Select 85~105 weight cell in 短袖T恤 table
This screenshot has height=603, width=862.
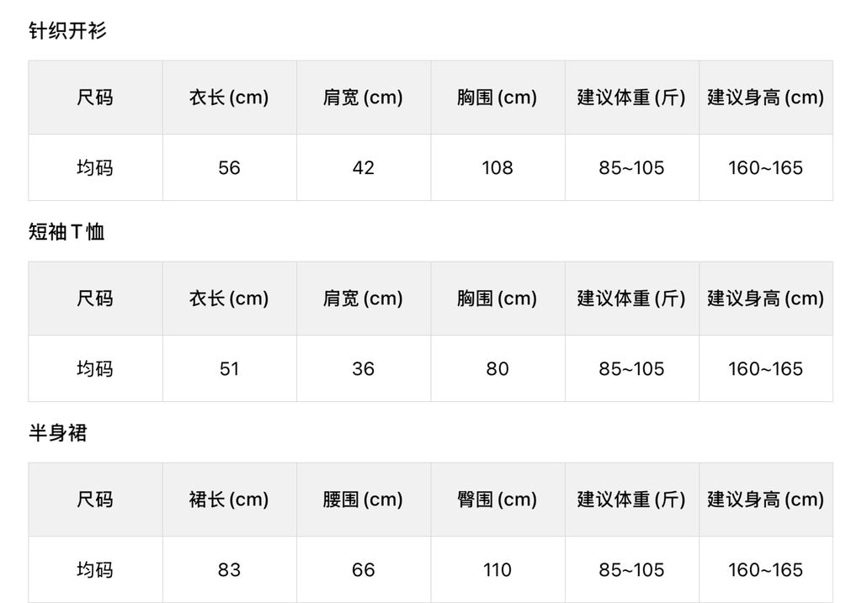pyautogui.click(x=631, y=368)
